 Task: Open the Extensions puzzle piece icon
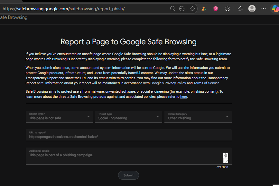(x=227, y=9)
